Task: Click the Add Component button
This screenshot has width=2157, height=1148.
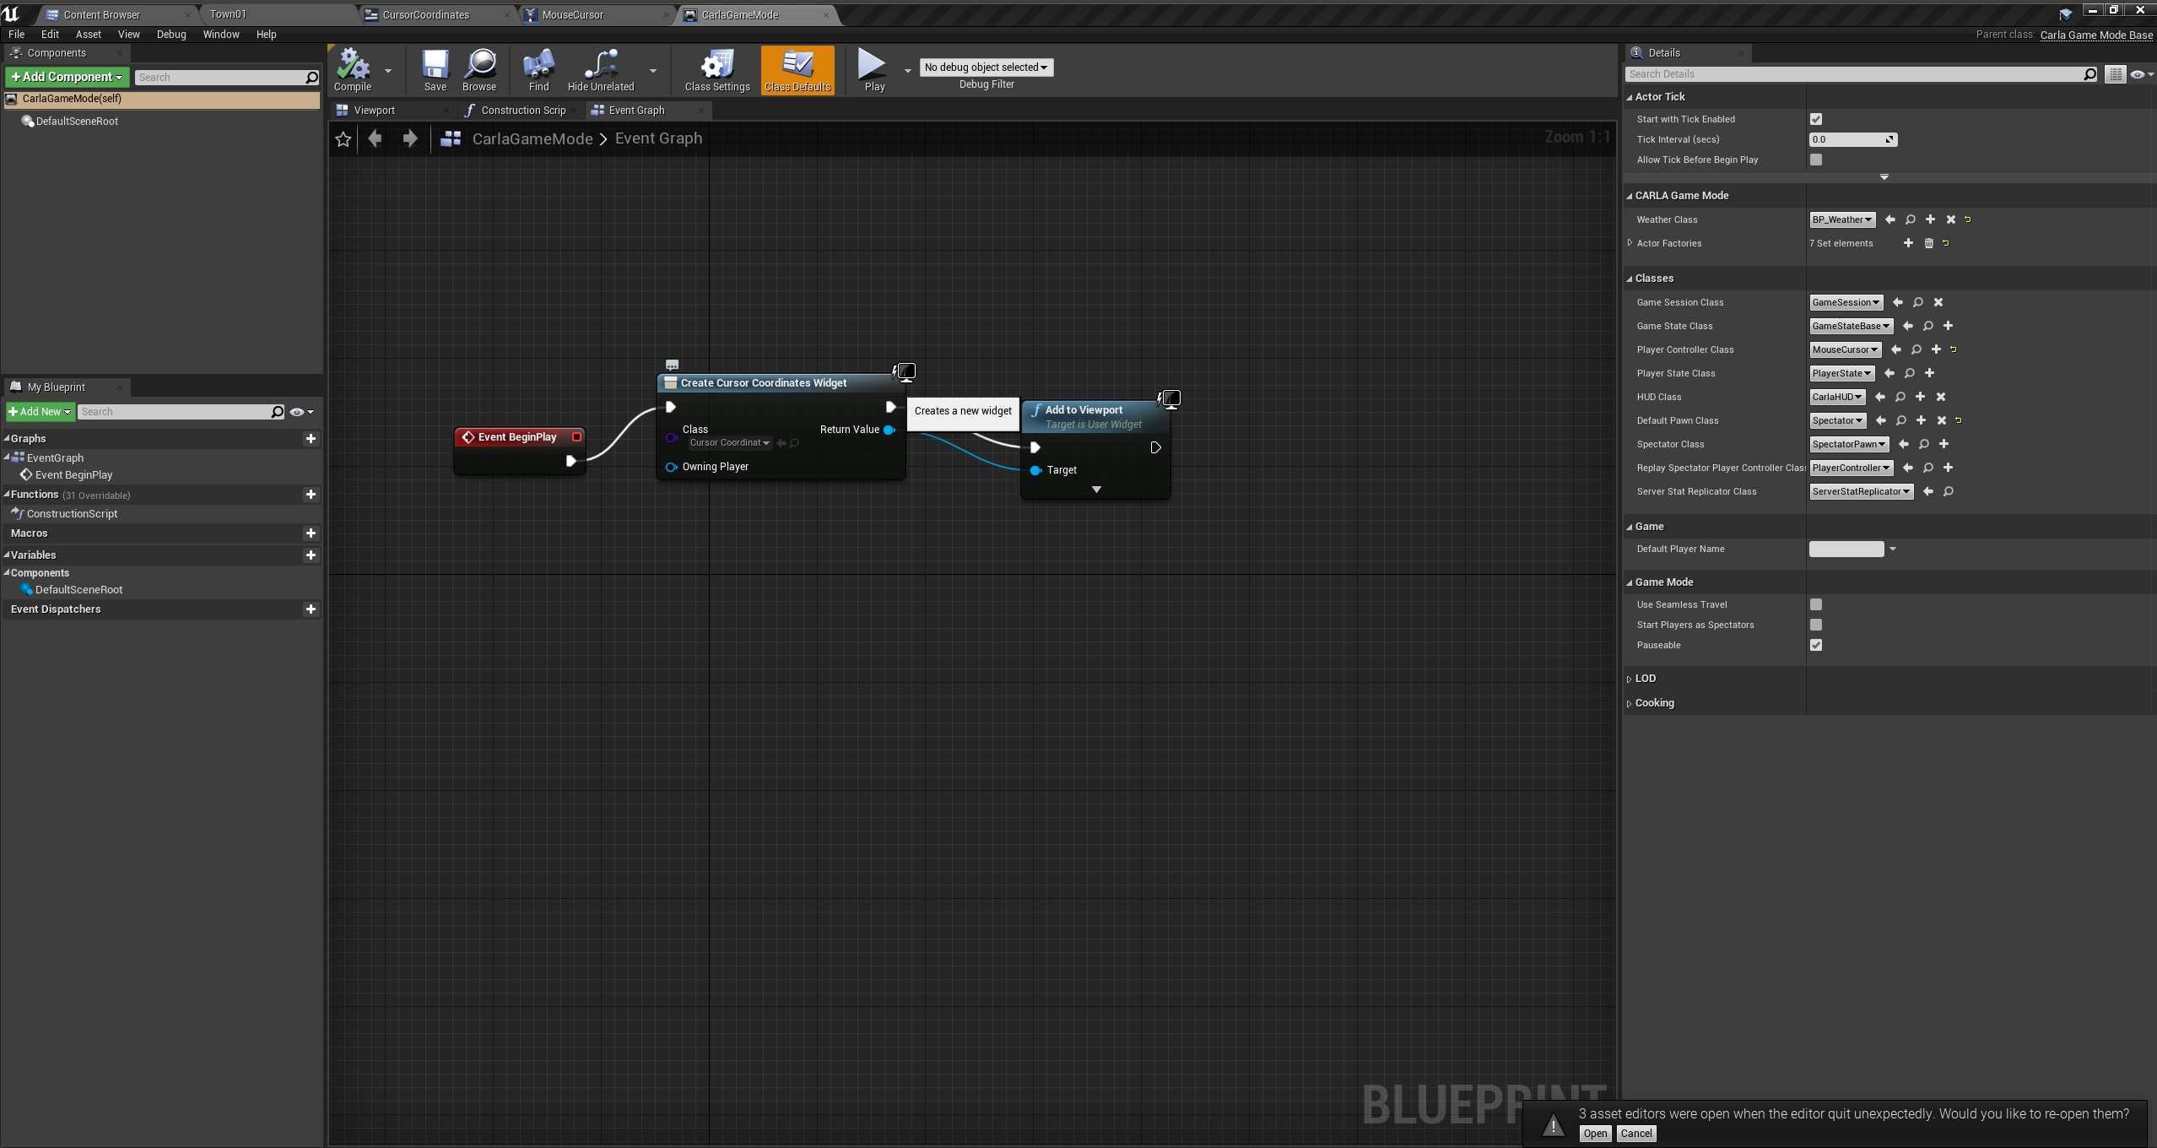Action: point(67,77)
